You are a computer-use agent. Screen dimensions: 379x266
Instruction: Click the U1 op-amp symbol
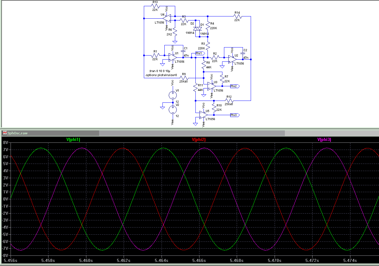[x=172, y=57]
